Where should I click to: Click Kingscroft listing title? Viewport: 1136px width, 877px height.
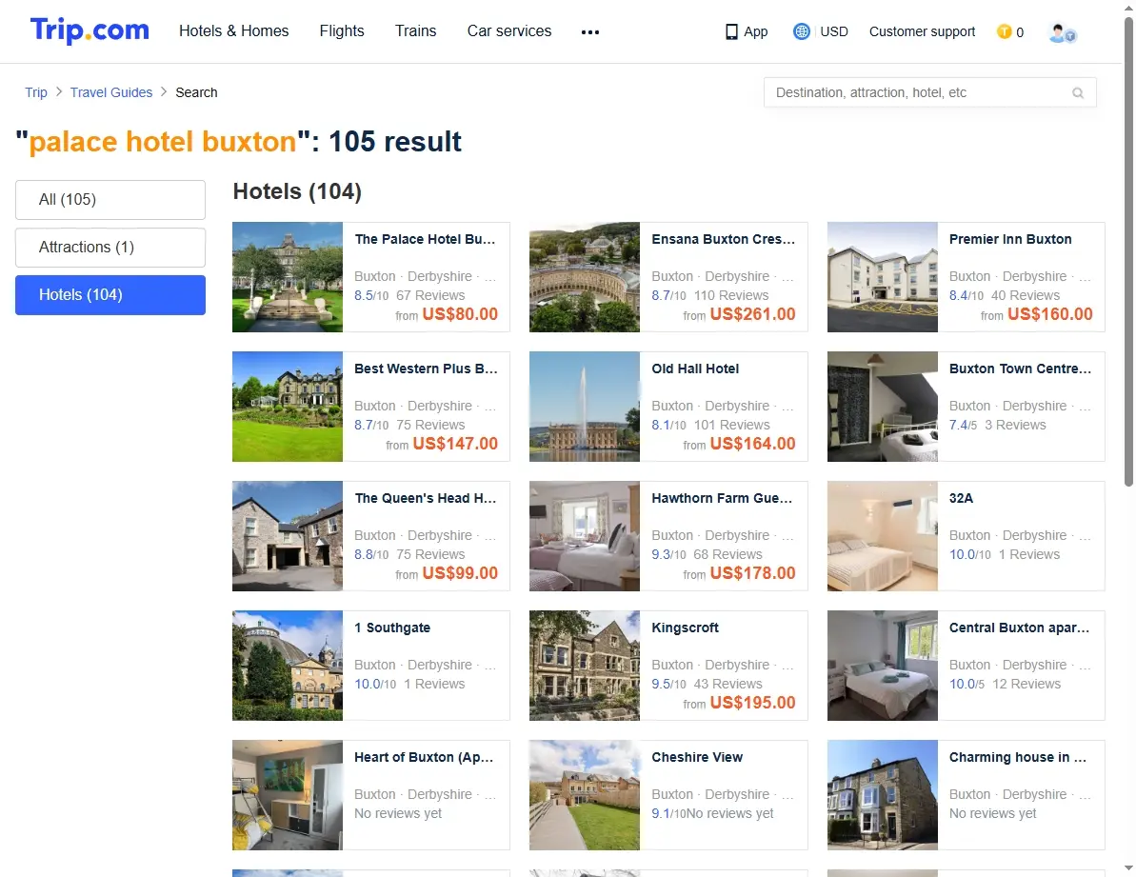pos(686,628)
